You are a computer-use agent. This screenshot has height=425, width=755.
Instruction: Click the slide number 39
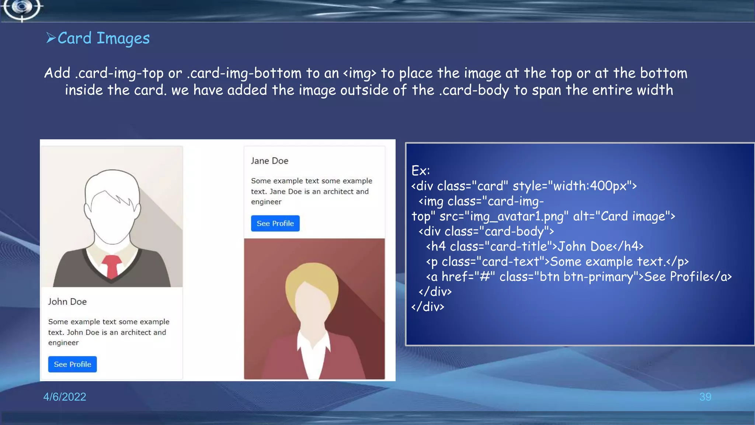705,397
